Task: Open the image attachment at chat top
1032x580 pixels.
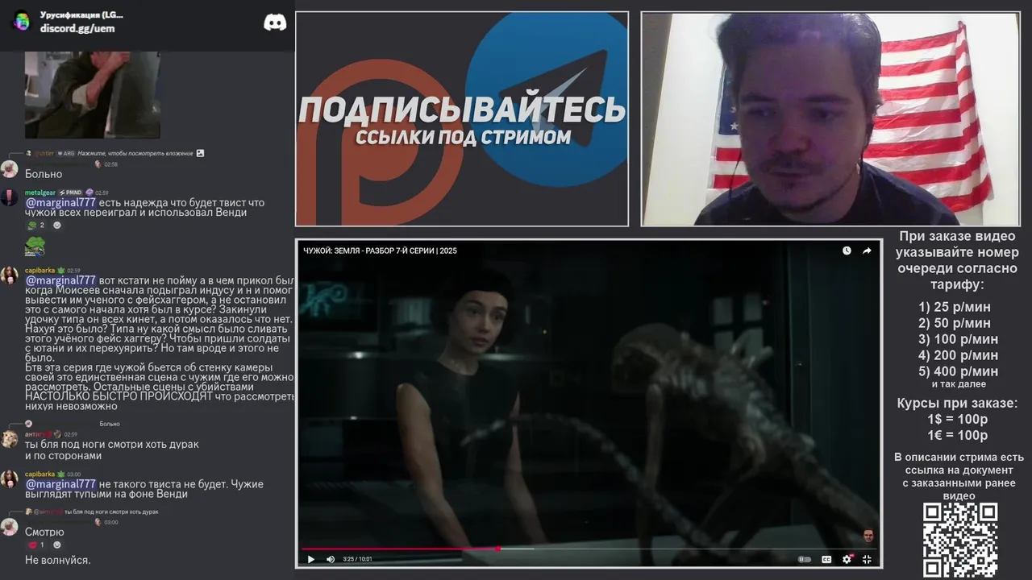Action: coord(92,95)
